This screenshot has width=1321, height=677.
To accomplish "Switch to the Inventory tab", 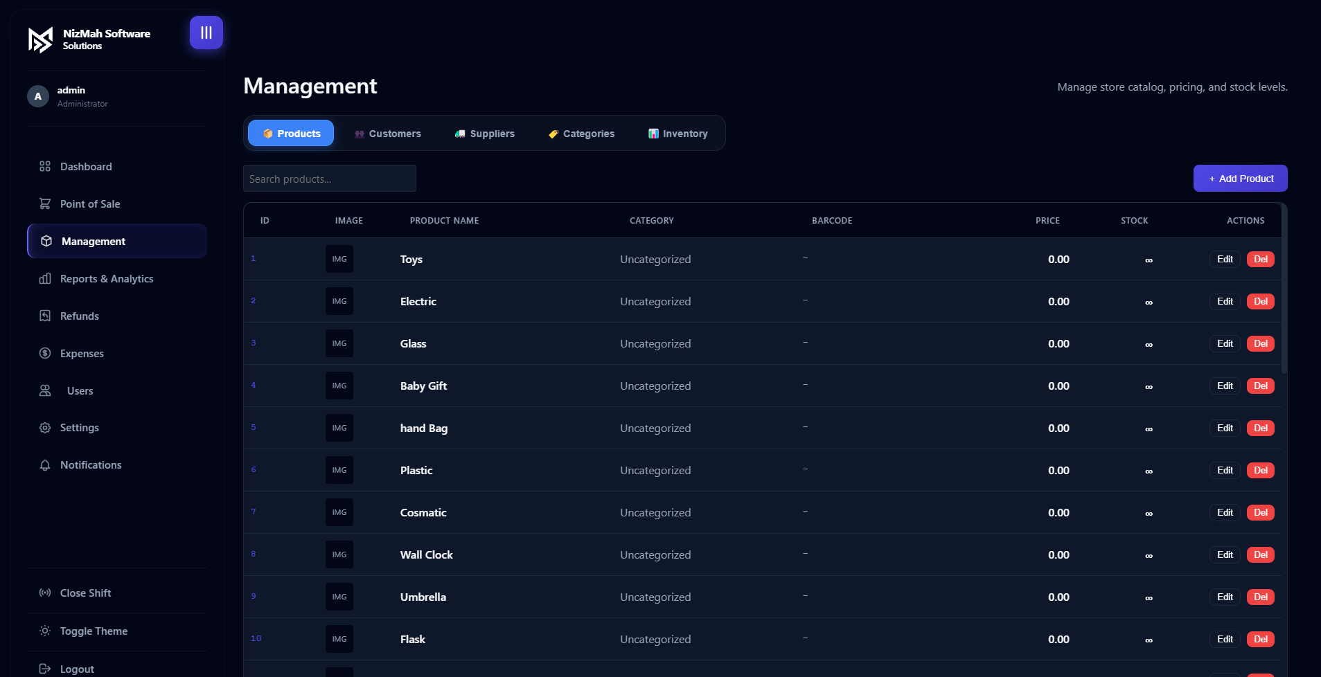I will [x=677, y=134].
